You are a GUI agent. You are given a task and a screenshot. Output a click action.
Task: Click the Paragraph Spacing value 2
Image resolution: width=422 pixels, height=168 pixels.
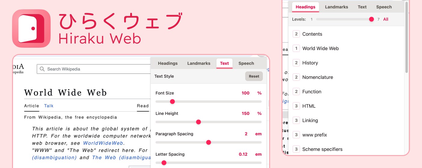246,134
